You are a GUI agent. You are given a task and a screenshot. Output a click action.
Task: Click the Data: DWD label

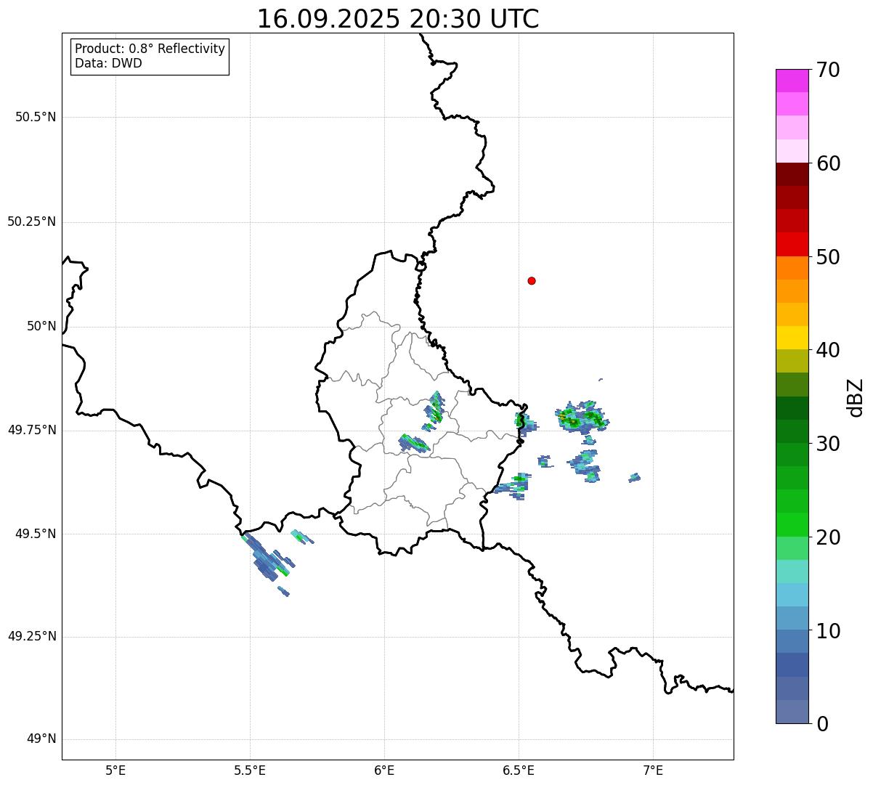(x=108, y=63)
